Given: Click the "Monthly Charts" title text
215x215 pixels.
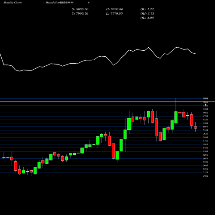Looking at the screenshot, I should point(12,3).
